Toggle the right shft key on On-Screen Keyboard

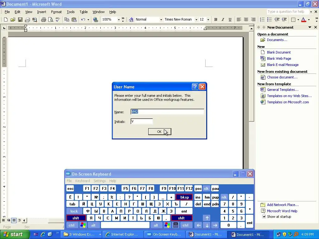click(181, 218)
